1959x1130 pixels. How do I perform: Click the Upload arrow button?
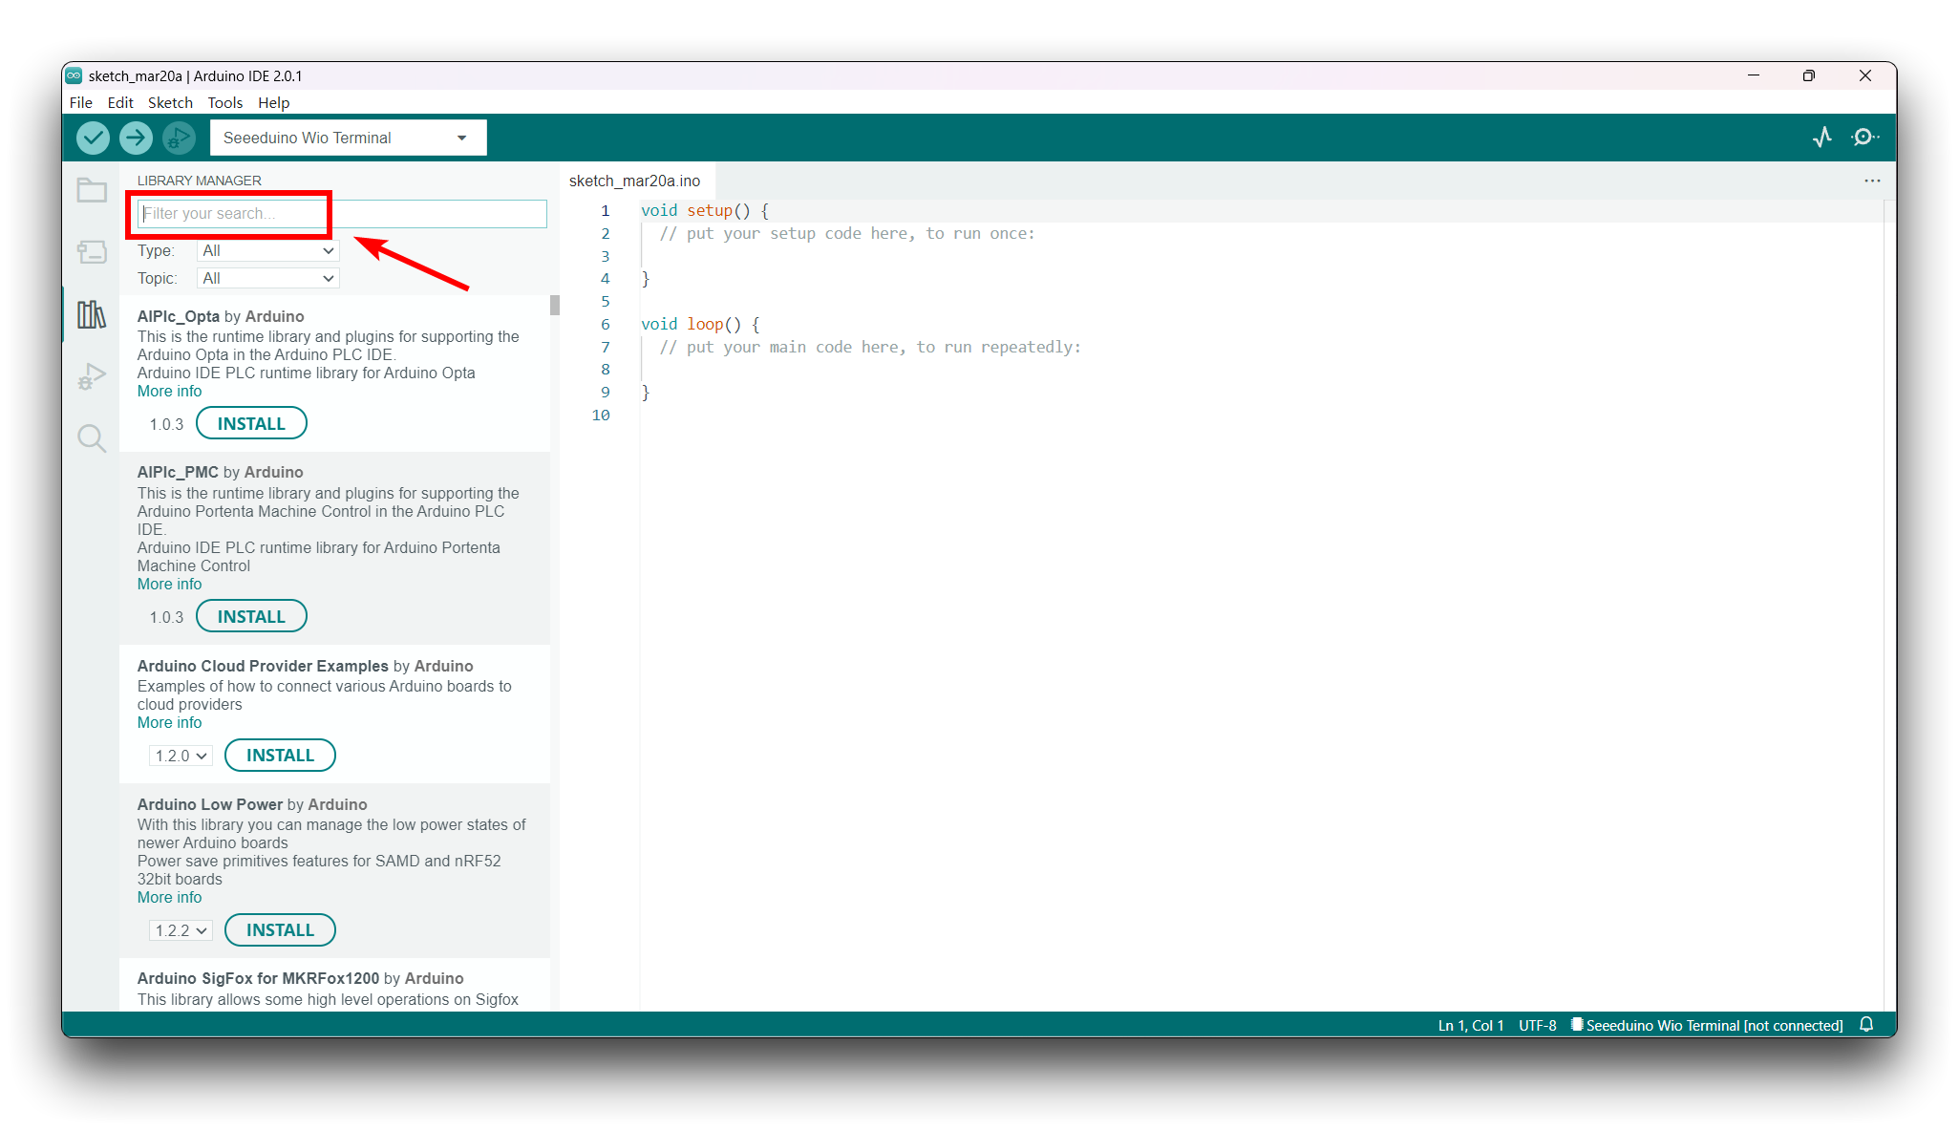coord(136,138)
